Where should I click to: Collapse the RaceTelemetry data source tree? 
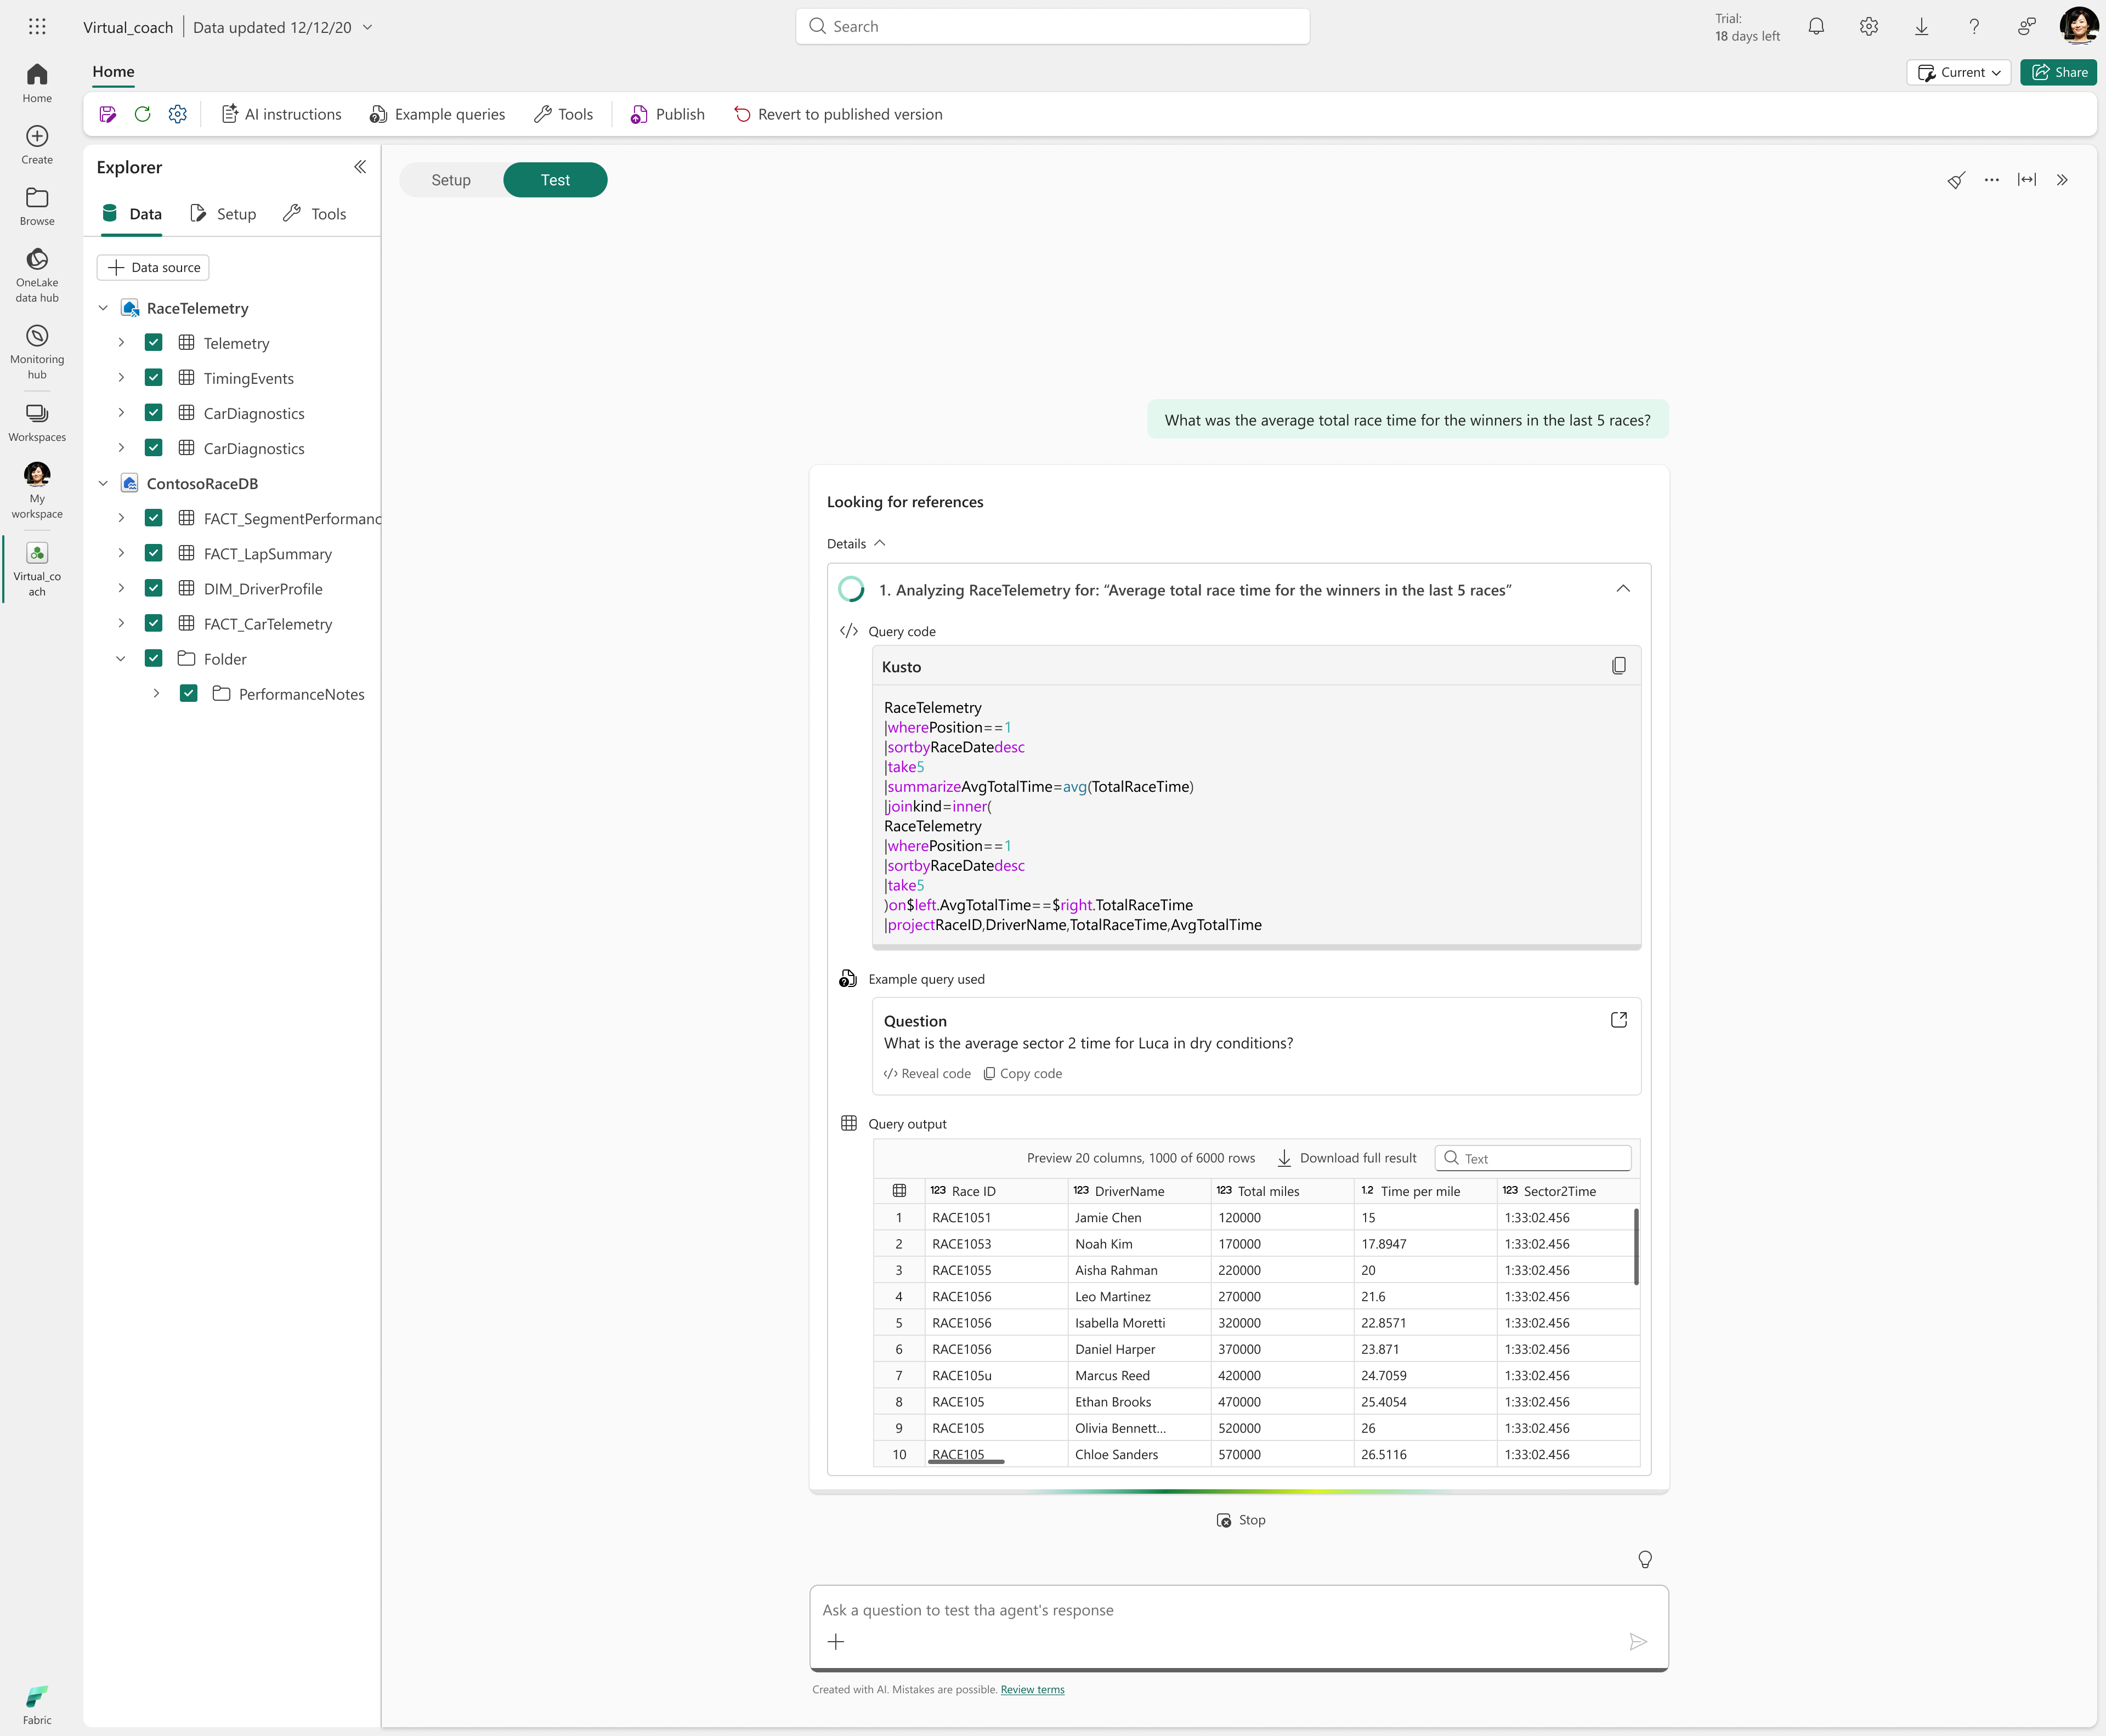click(x=103, y=308)
